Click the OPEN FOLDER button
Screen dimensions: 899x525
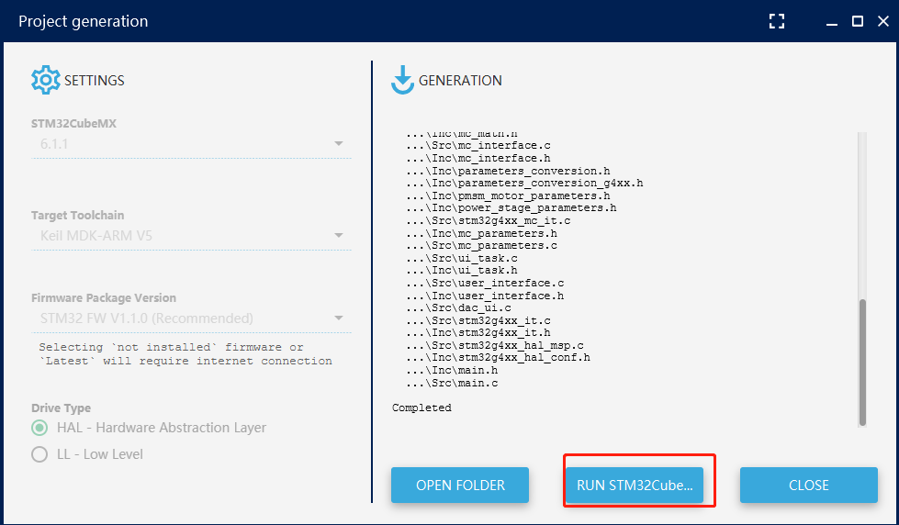[460, 485]
